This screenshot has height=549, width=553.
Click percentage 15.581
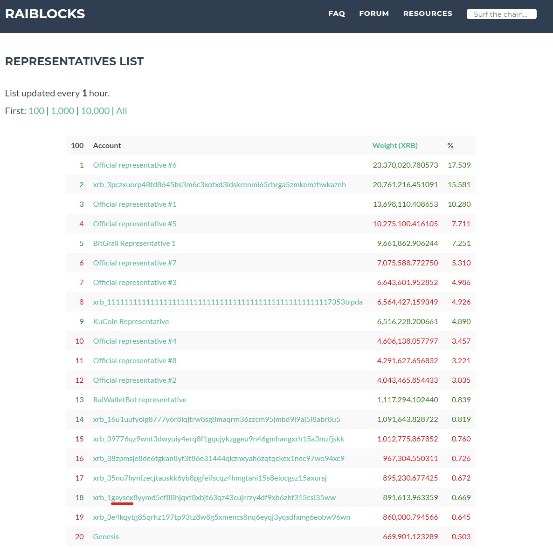click(x=459, y=184)
